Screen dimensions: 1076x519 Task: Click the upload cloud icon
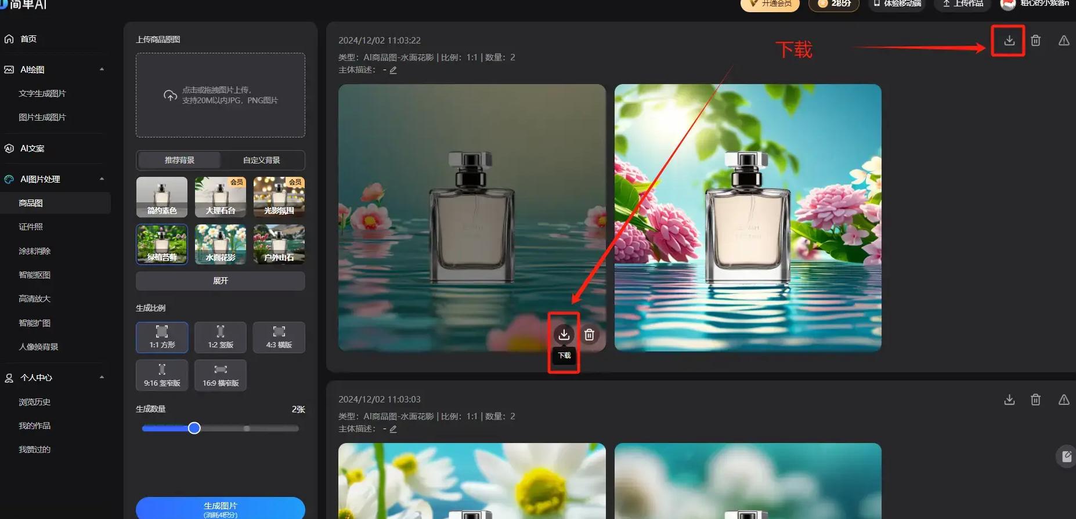(170, 95)
